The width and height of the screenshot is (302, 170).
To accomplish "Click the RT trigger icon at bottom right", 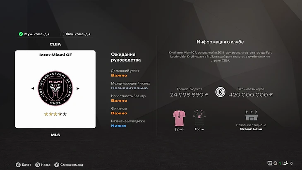I will point(270,163).
